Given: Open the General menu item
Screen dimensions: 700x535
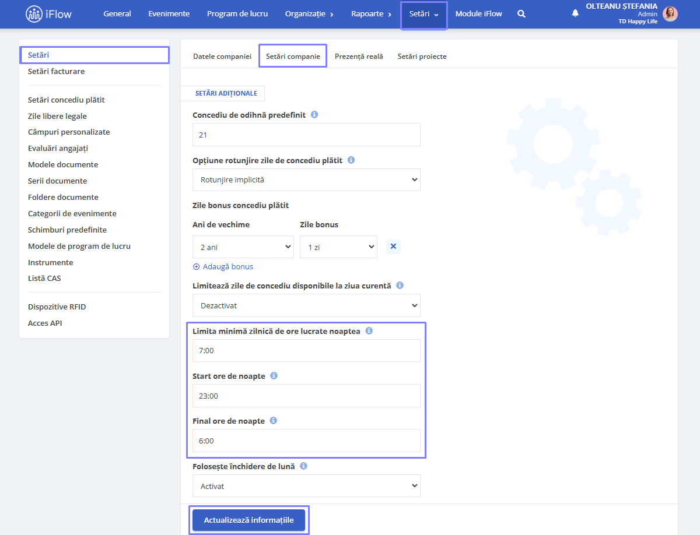Looking at the screenshot, I should click(117, 14).
